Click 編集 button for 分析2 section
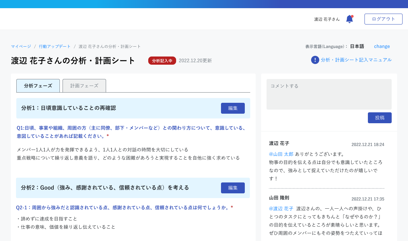Image resolution: width=408 pixels, height=241 pixels. (x=233, y=188)
